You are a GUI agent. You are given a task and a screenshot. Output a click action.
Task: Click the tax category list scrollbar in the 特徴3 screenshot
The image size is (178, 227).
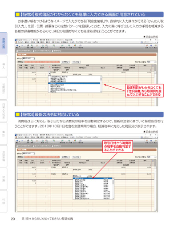tap(113, 188)
